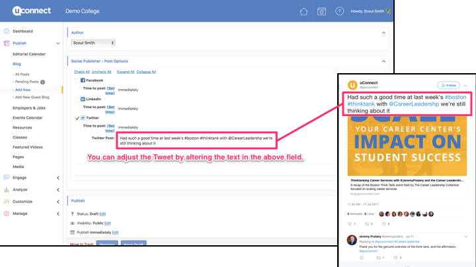Screen dimensions: 476x267
Task: Click the Follow button on the tweet
Action: click(x=449, y=85)
